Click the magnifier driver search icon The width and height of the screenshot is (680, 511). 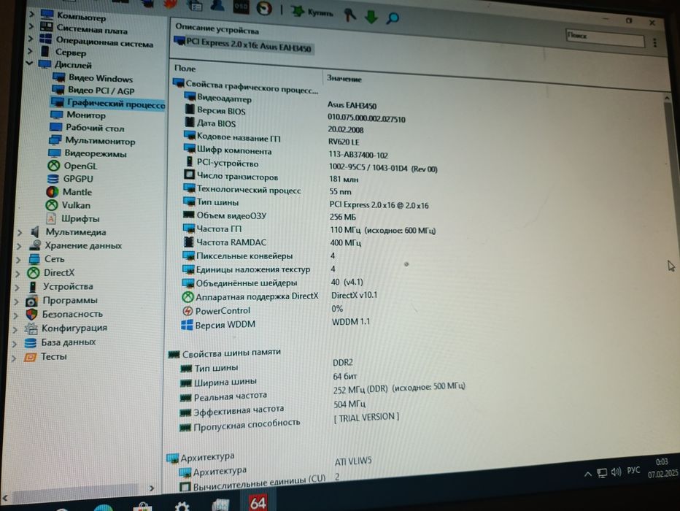pos(393,18)
